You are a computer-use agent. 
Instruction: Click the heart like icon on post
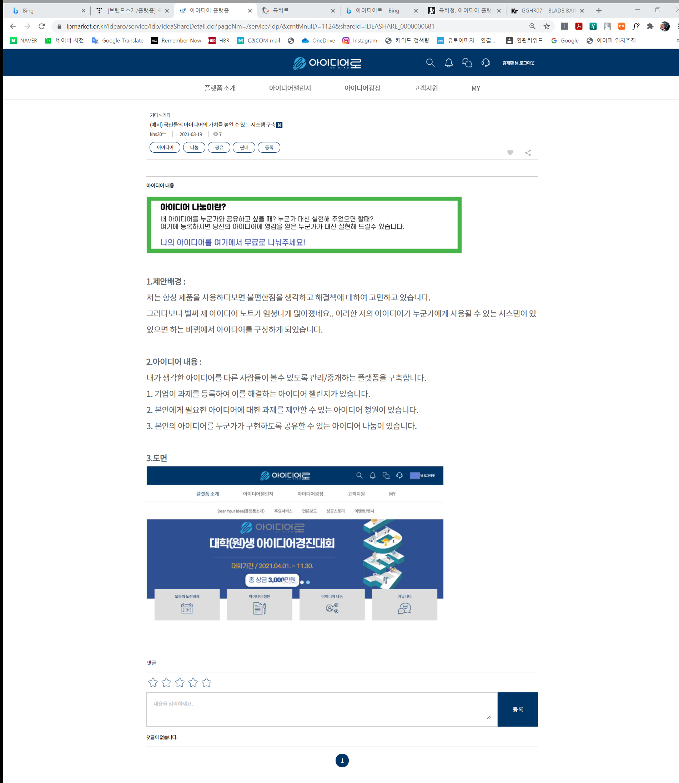(510, 152)
